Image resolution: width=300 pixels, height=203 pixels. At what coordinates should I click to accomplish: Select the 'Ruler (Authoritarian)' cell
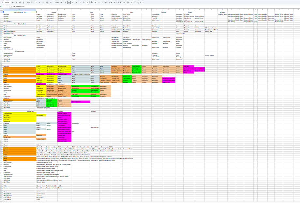coord(20,32)
